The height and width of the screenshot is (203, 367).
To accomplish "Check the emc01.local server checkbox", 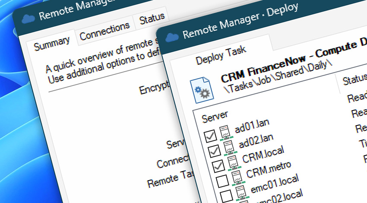I will (226, 196).
